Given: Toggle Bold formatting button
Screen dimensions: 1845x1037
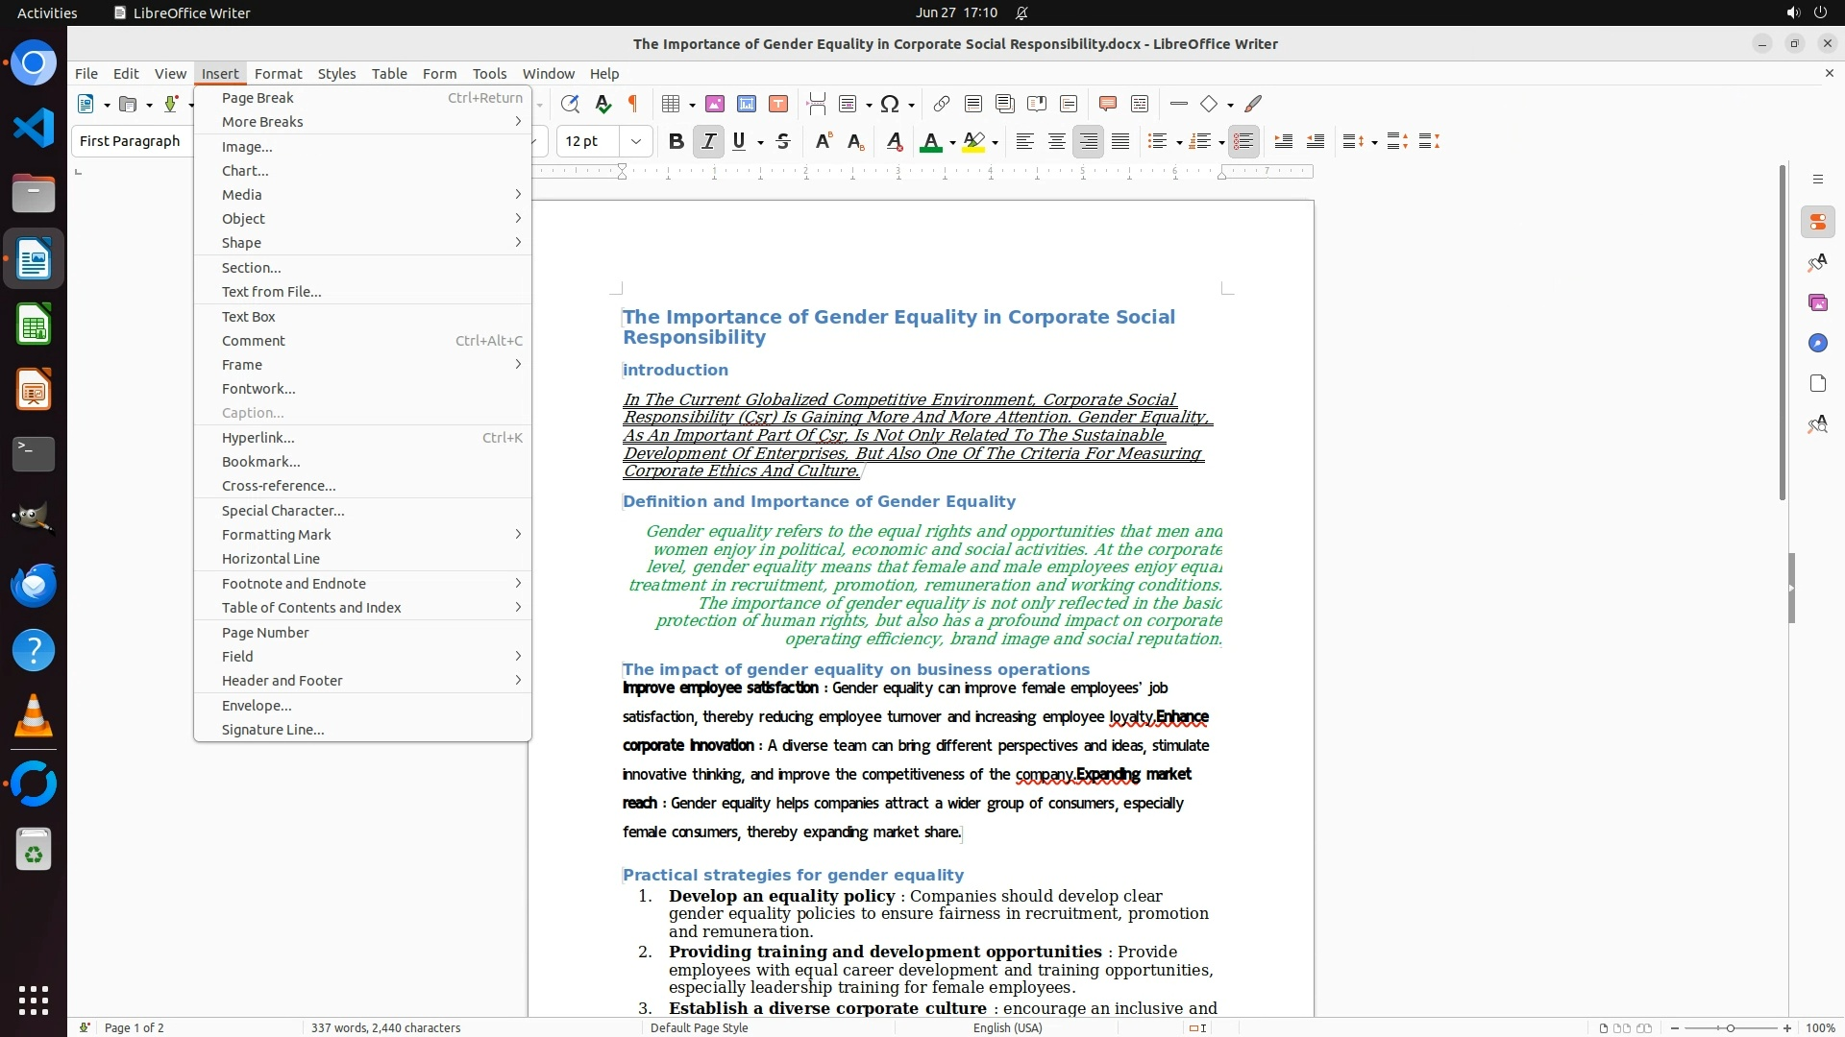Looking at the screenshot, I should [x=676, y=142].
